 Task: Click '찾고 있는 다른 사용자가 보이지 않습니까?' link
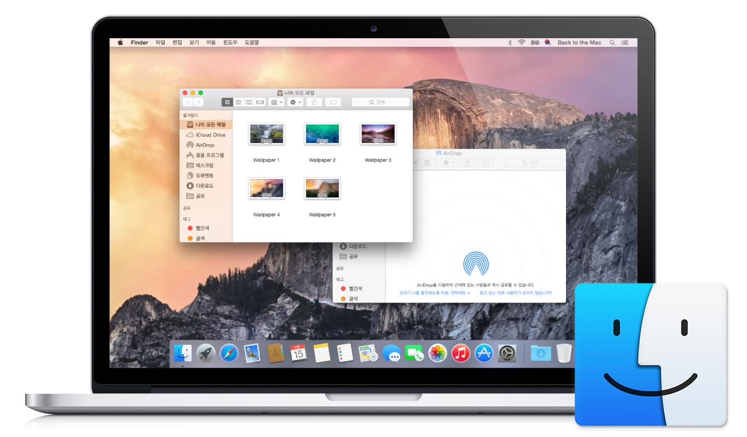516,293
